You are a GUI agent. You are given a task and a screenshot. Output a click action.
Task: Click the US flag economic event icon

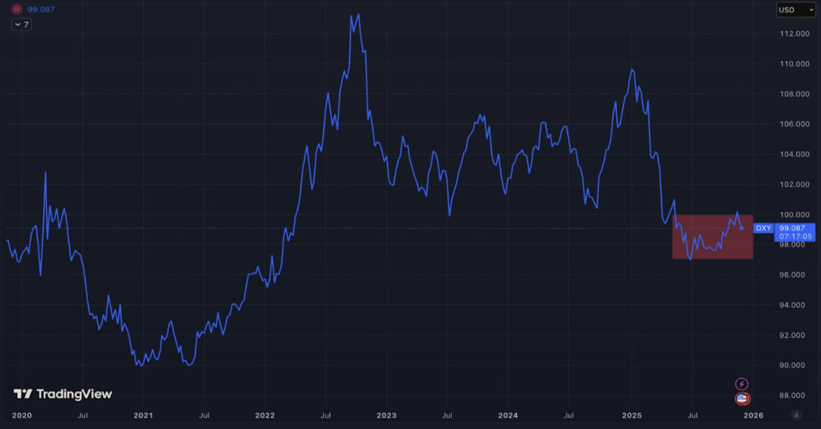click(x=742, y=399)
